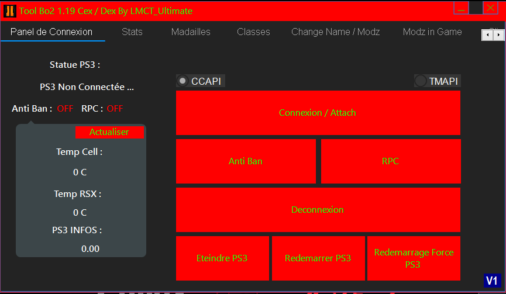
Task: Click the V1 version badge
Action: coord(492,281)
